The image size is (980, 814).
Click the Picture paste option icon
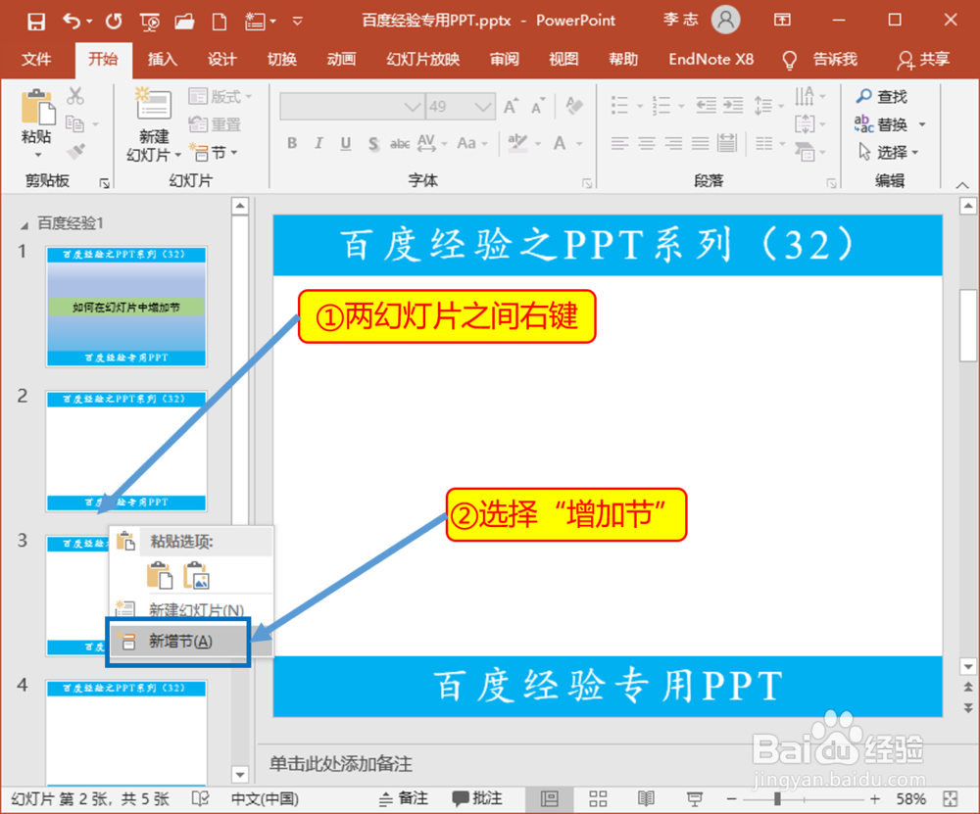196,575
